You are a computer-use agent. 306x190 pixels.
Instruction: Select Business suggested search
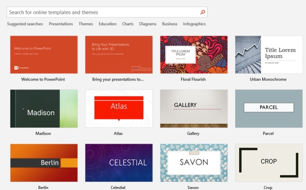170,24
